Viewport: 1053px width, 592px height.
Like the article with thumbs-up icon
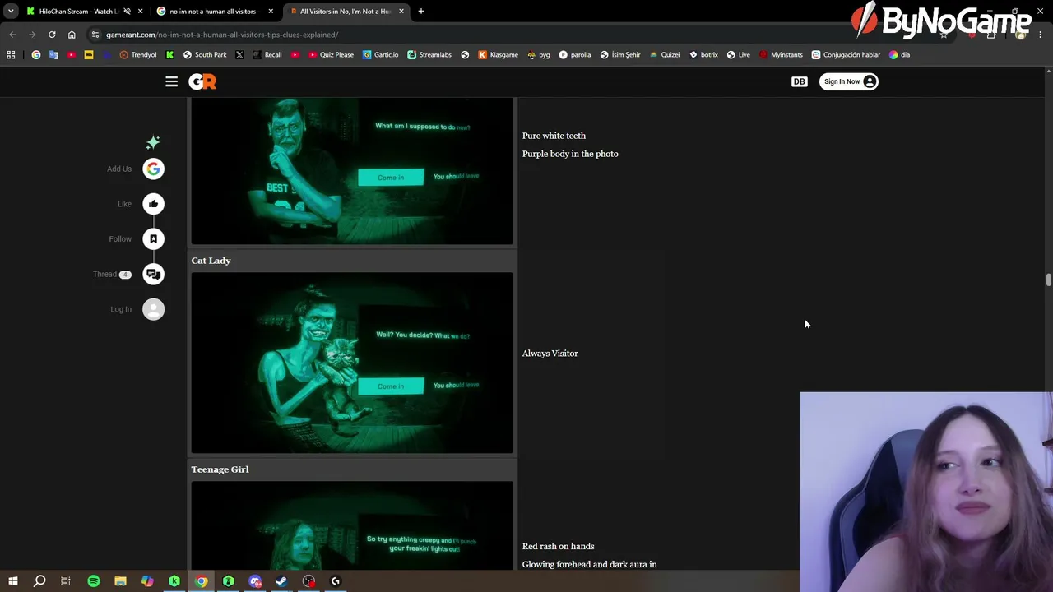point(153,204)
